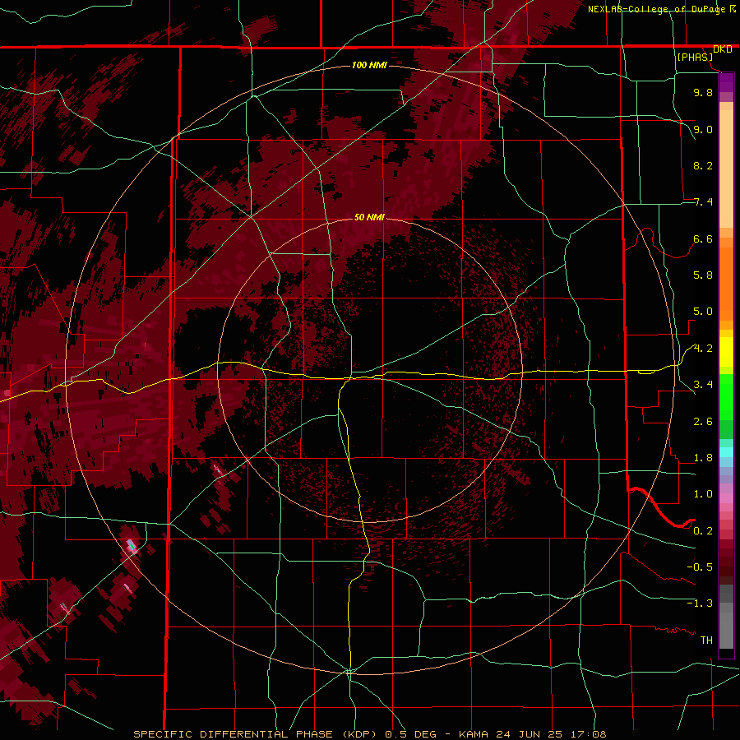Click the 100 NMI range ring label
This screenshot has width=740, height=740.
[x=369, y=65]
